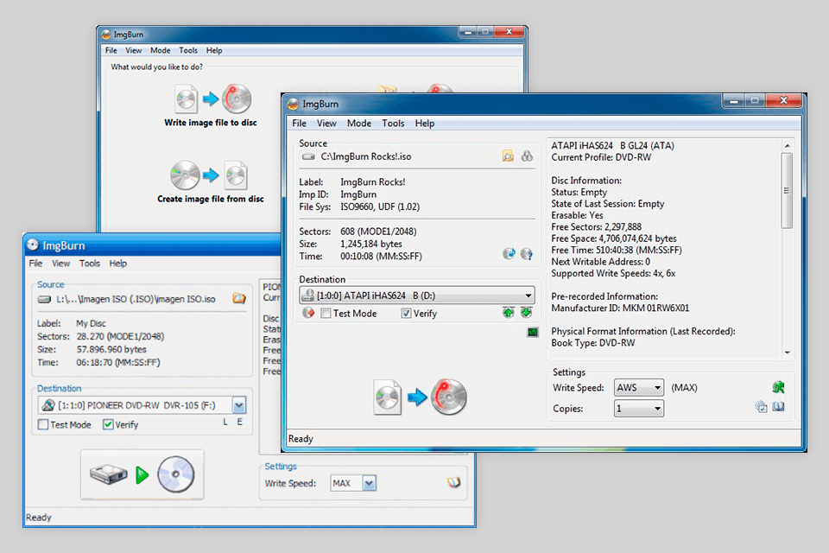Screen dimensions: 829x553
Task: Open the Tools menu in the bottom-left window
Action: pyautogui.click(x=90, y=264)
